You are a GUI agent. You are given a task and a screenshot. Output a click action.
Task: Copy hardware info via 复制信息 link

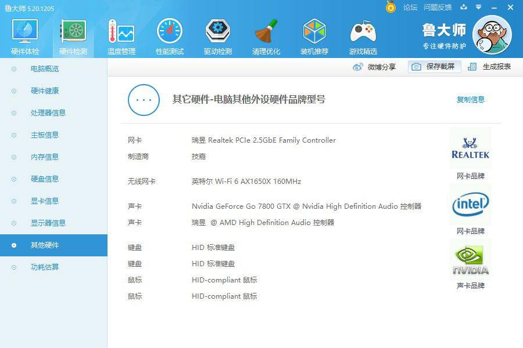(x=471, y=99)
